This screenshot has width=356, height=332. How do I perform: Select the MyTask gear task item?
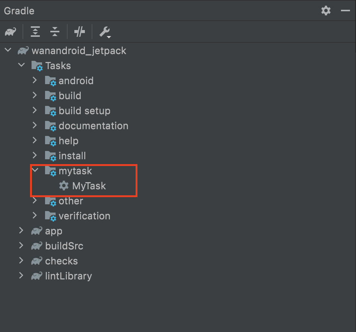click(89, 186)
